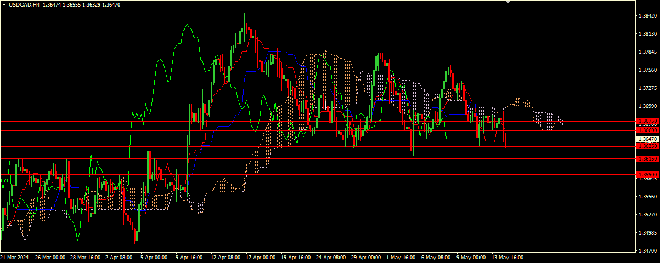660x263 pixels.
Task: Click the 5 Apr 00:00 time label
Action: tap(154, 257)
